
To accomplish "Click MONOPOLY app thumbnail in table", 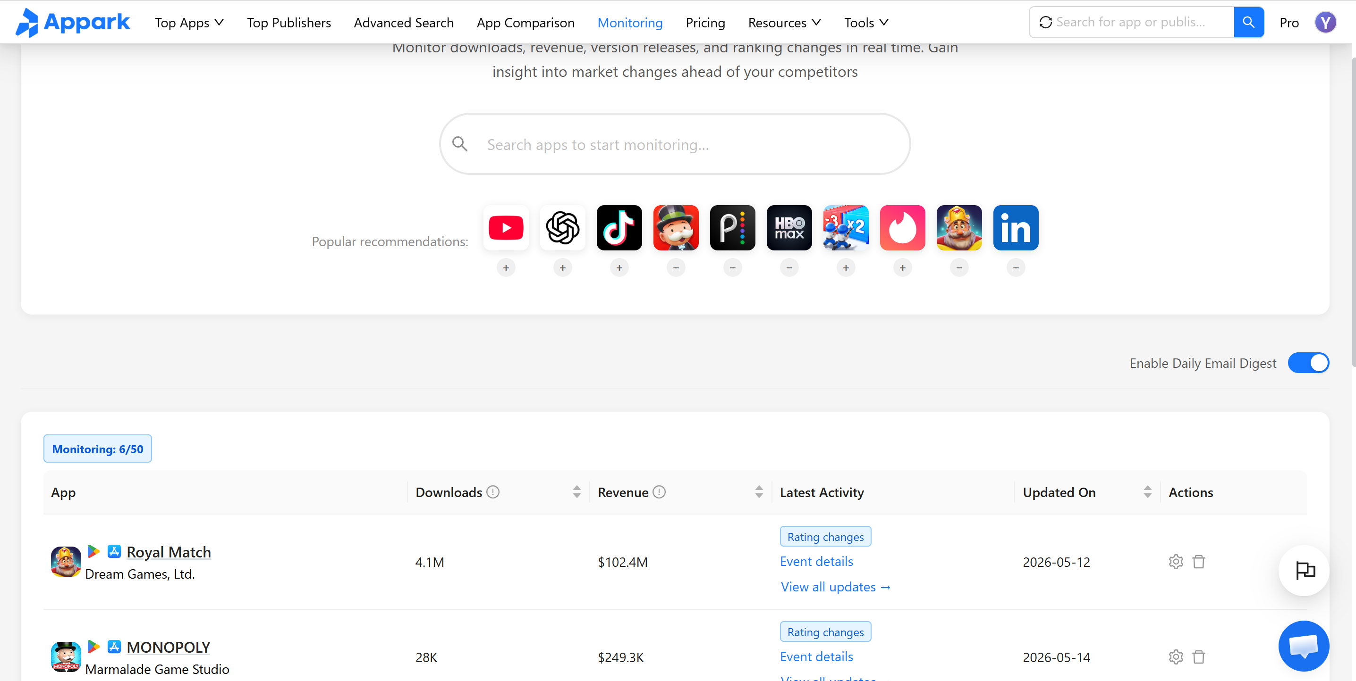I will click(66, 657).
